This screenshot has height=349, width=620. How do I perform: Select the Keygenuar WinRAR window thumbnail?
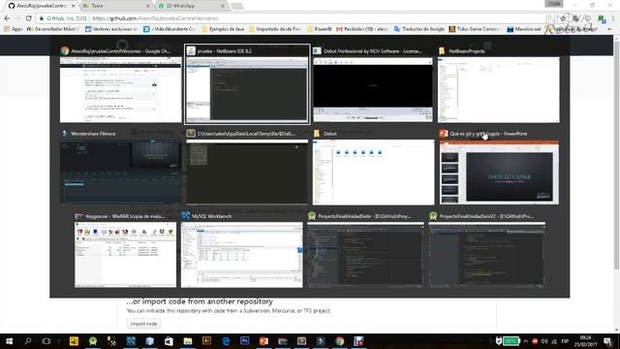pyautogui.click(x=125, y=254)
